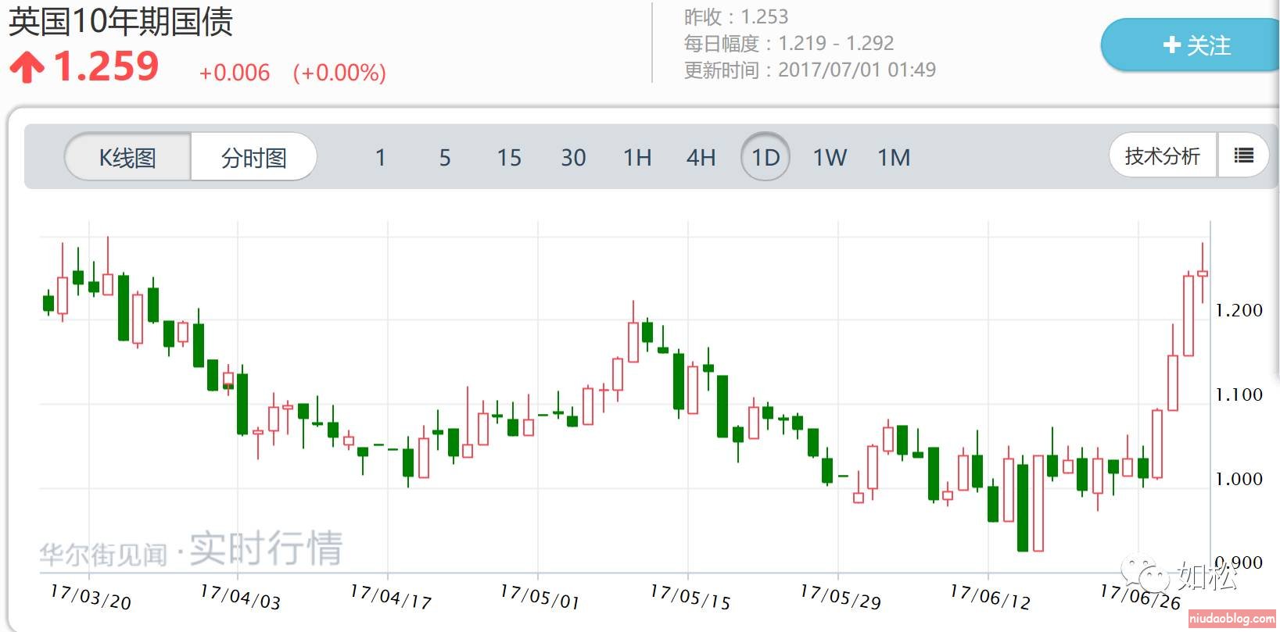Click the 17/05/29 date axis label
The image size is (1280, 632).
click(841, 597)
